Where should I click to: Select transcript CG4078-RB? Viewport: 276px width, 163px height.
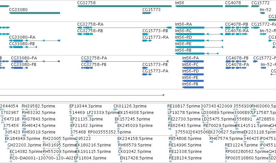click(236, 24)
